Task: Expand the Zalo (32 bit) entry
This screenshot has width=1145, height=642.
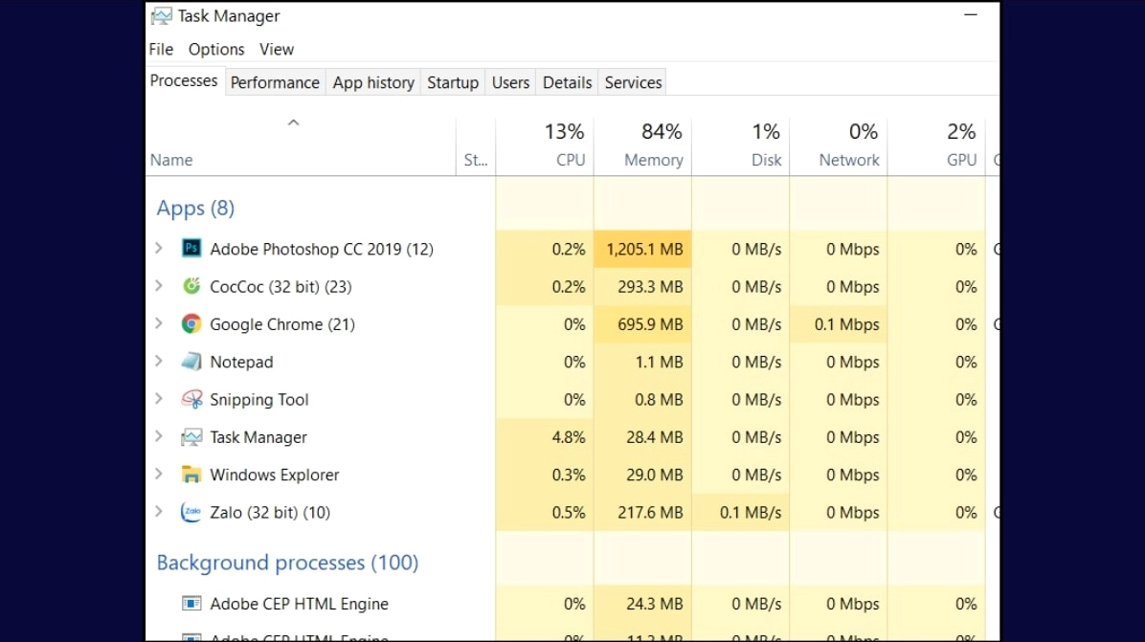Action: tap(158, 512)
